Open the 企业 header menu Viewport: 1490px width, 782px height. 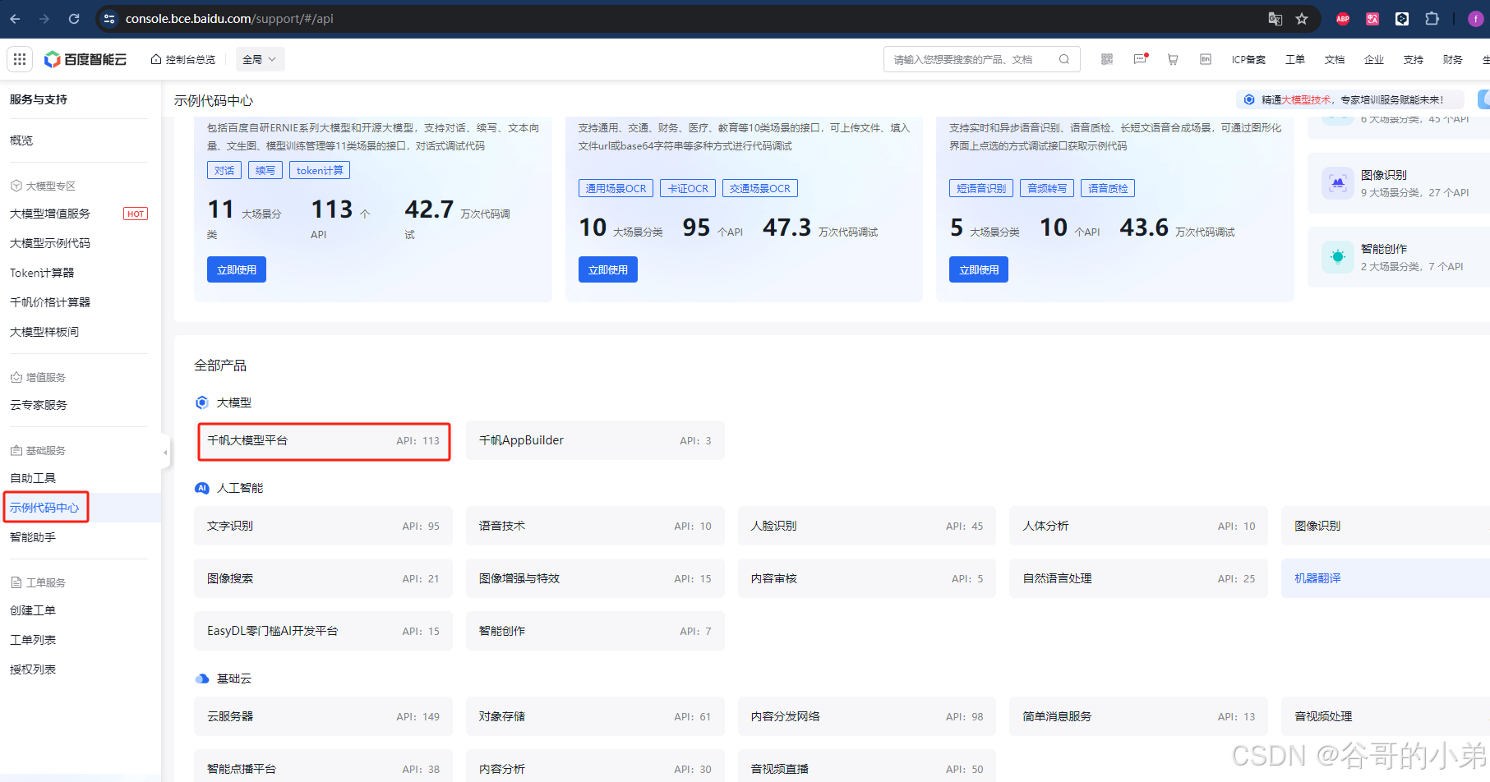[x=1374, y=59]
